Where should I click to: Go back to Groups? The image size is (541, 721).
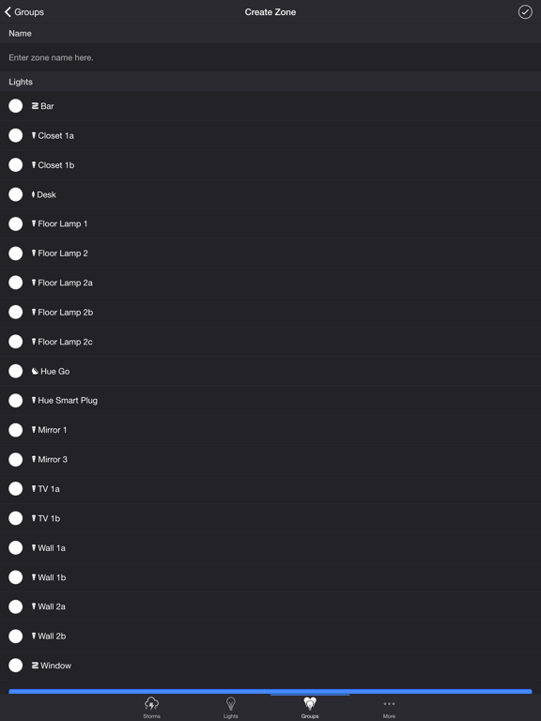pyautogui.click(x=24, y=12)
